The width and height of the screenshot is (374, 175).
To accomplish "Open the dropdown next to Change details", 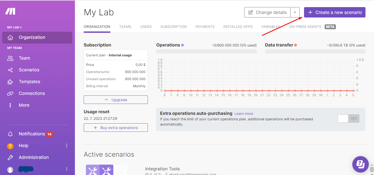I will click(295, 12).
